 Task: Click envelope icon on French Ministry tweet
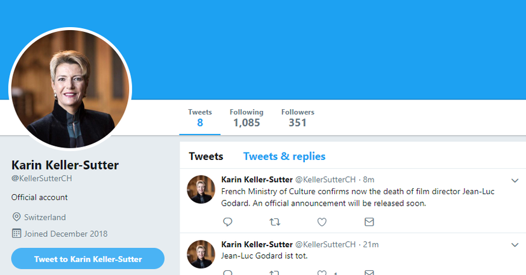point(369,222)
